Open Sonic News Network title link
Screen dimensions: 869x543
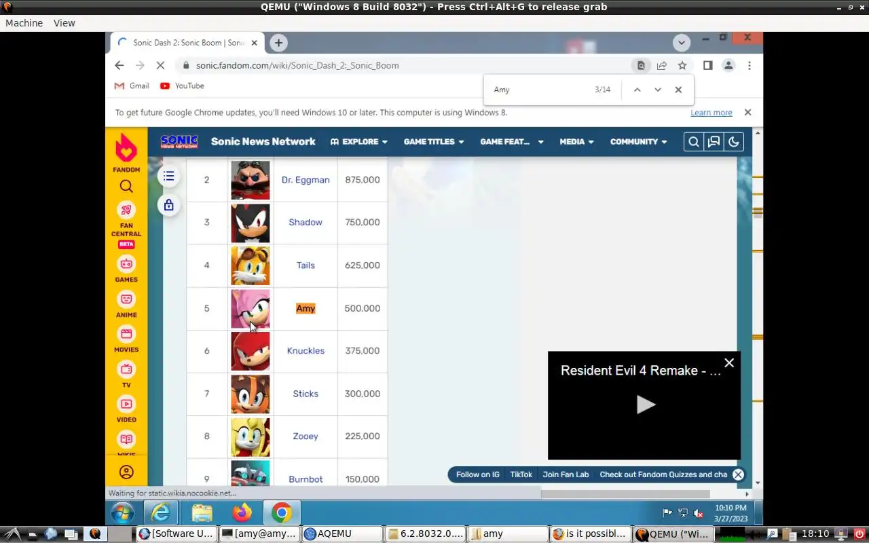(263, 142)
